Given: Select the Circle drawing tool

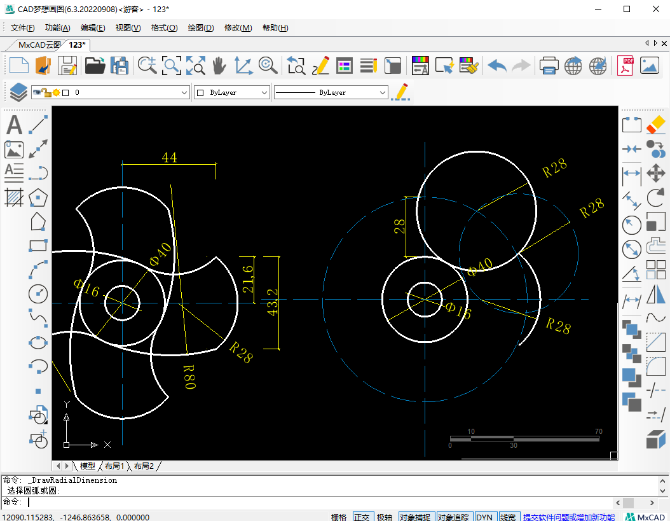Looking at the screenshot, I should (x=38, y=294).
